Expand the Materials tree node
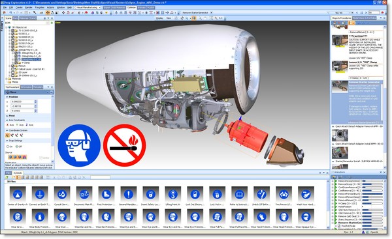 (x=7, y=79)
